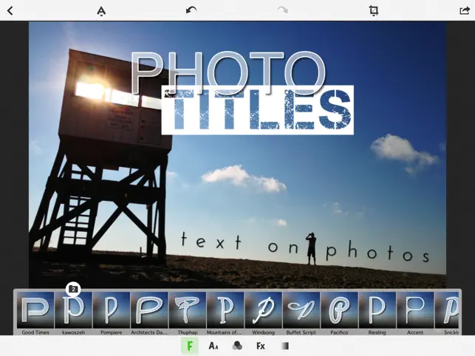Choose the Accent font thumbnail
This screenshot has height=356, width=475.
coord(415,310)
